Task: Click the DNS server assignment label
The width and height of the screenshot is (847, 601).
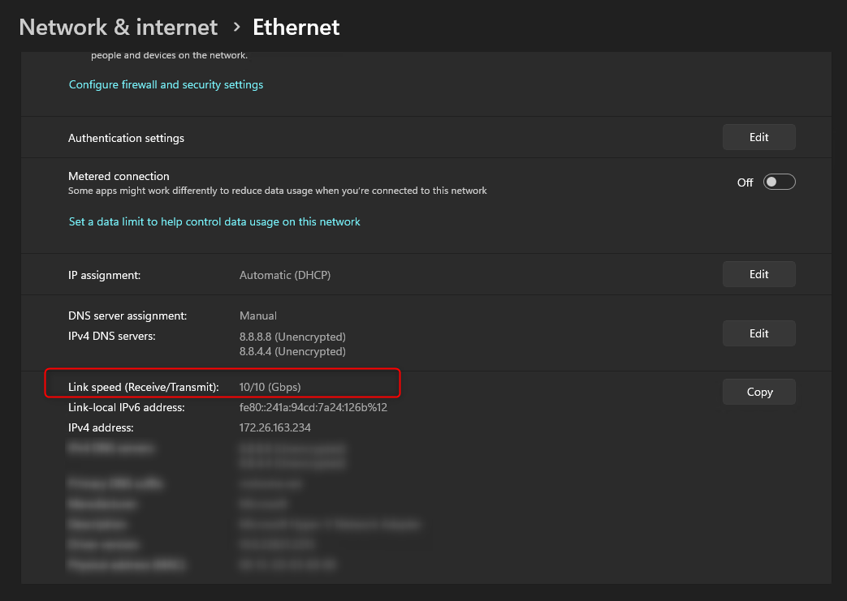Action: point(127,316)
